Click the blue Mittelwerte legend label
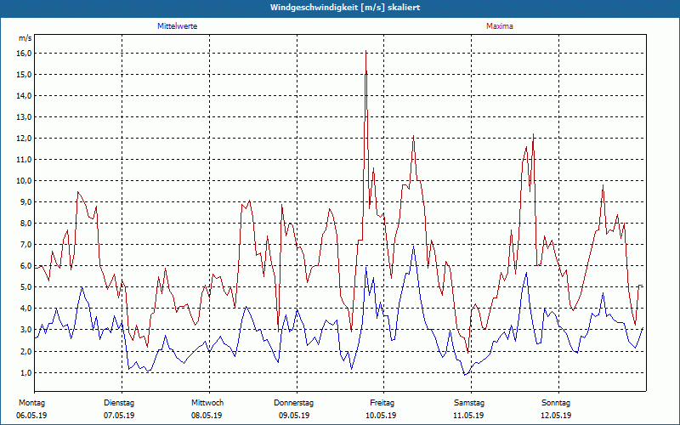680x425 pixels. click(x=177, y=26)
